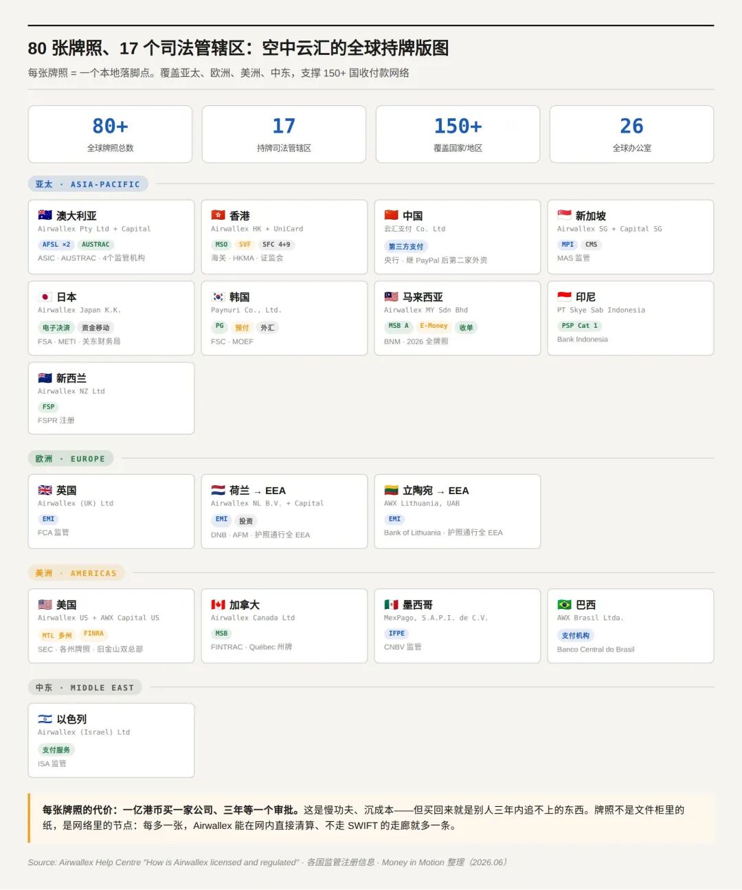
Task: Click the 17 持牌司法管辖区 stat card
Action: [x=284, y=134]
